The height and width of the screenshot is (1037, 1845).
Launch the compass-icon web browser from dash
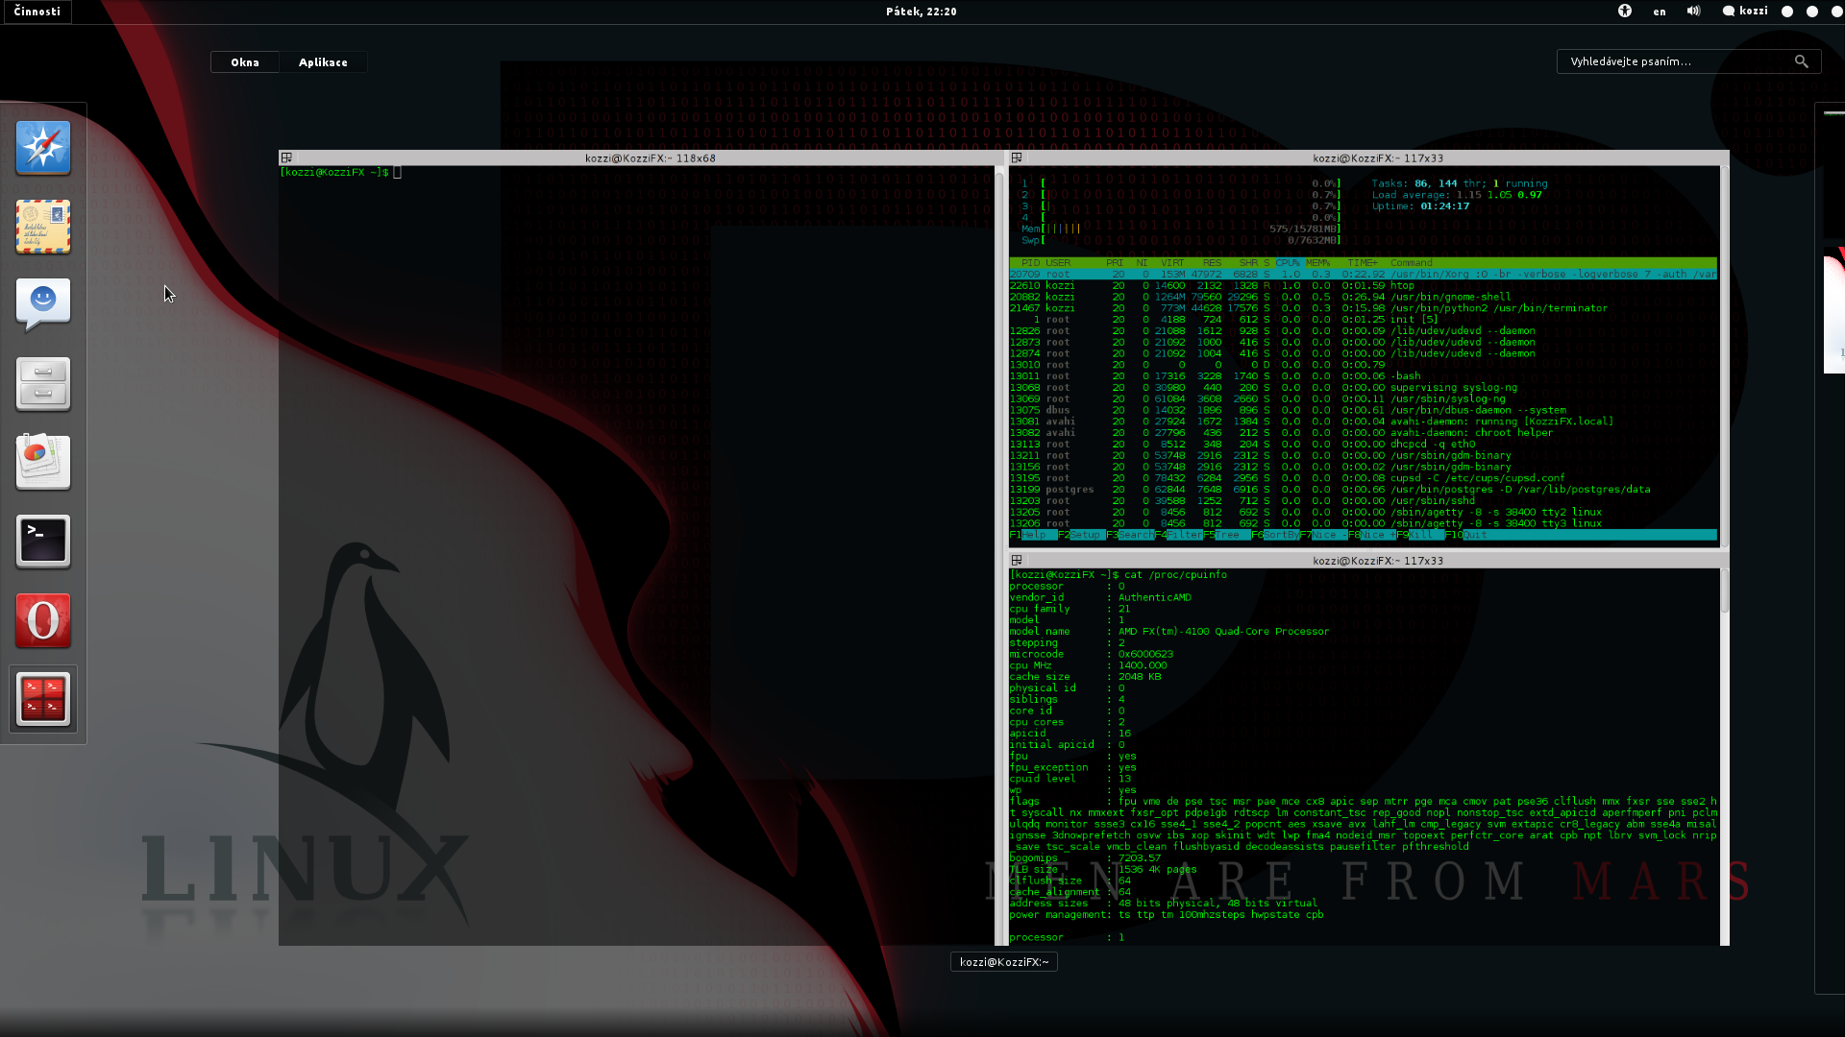click(x=43, y=148)
